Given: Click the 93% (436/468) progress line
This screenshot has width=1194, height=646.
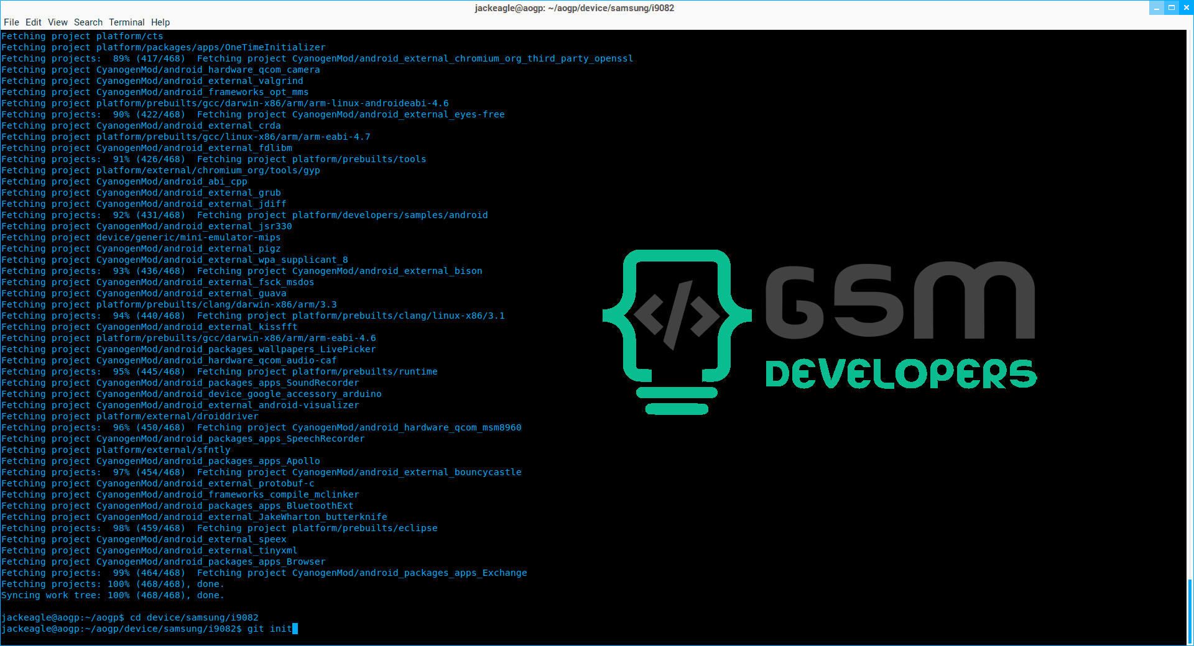Looking at the screenshot, I should [x=242, y=271].
